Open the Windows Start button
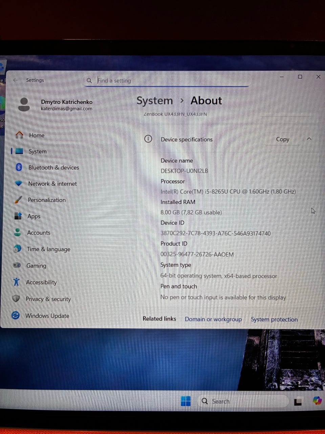The image size is (325, 434). [x=186, y=401]
